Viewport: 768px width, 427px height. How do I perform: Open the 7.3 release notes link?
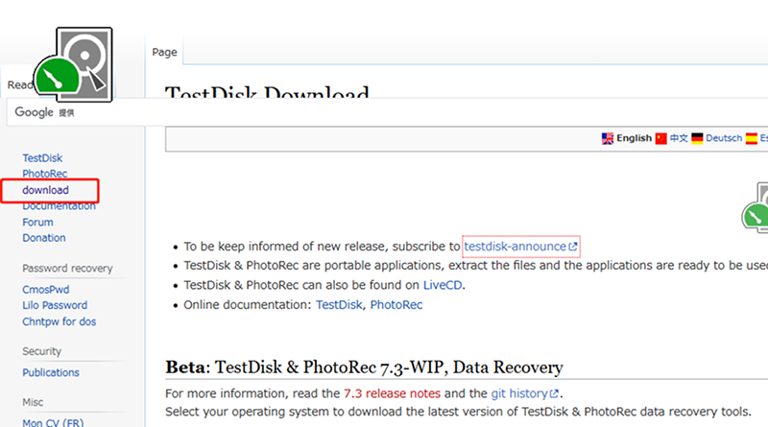click(392, 393)
